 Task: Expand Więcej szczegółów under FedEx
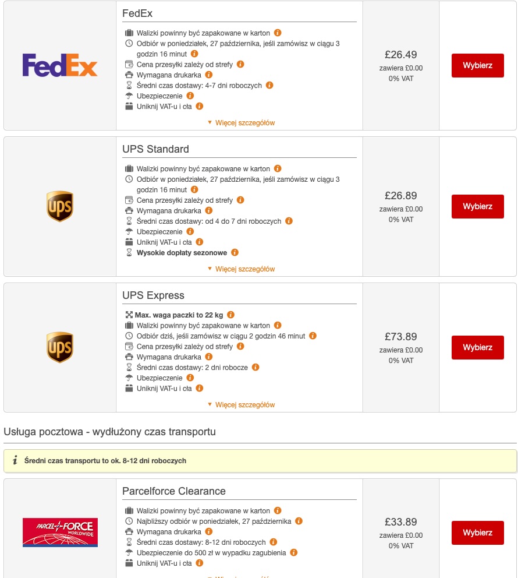pyautogui.click(x=242, y=123)
